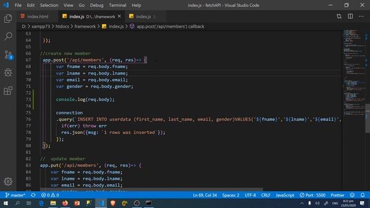Open the Terminal menu
The width and height of the screenshot is (370, 208).
click(117, 5)
